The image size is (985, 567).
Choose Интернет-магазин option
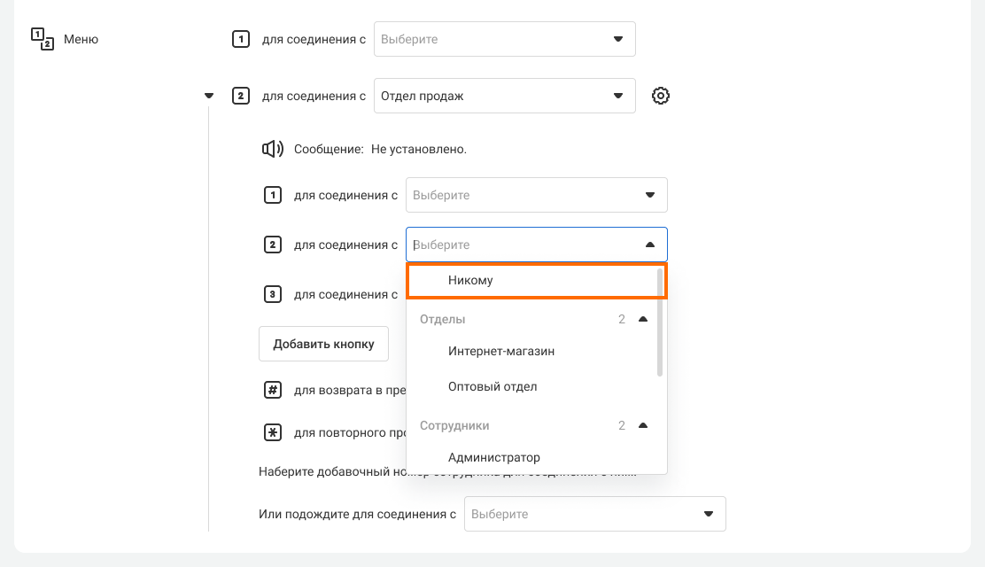501,351
